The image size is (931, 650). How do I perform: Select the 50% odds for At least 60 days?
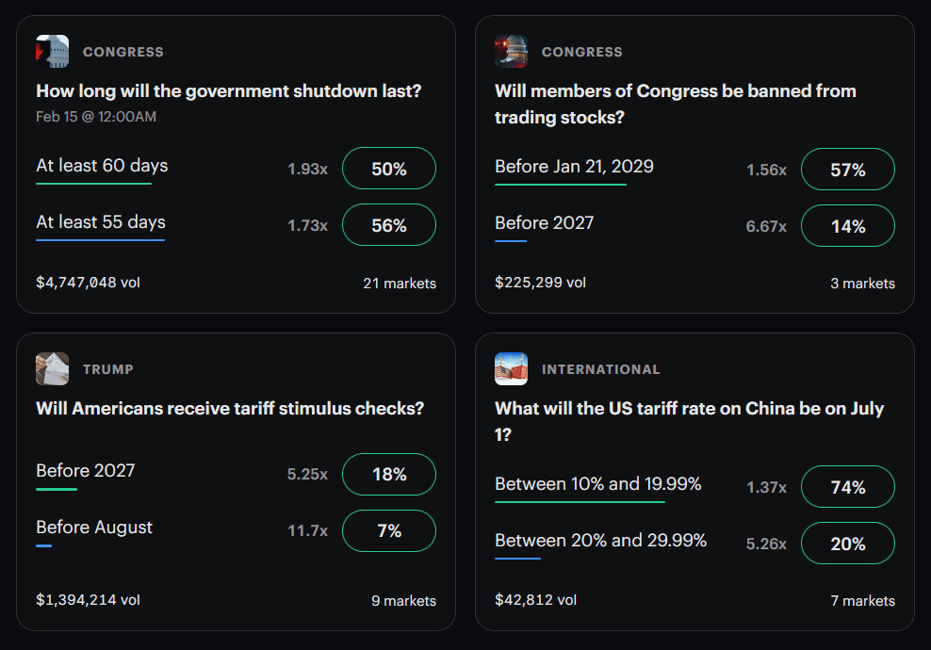click(x=388, y=170)
